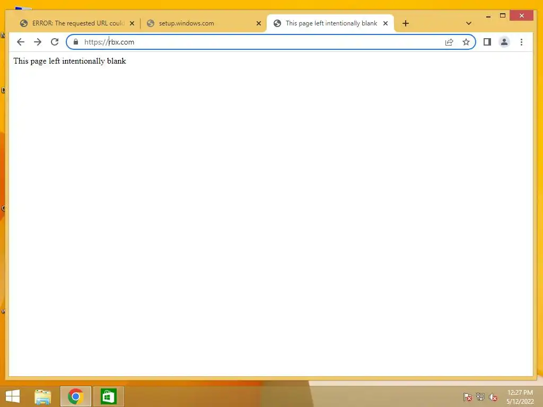Close the Chrome window

[x=522, y=15]
